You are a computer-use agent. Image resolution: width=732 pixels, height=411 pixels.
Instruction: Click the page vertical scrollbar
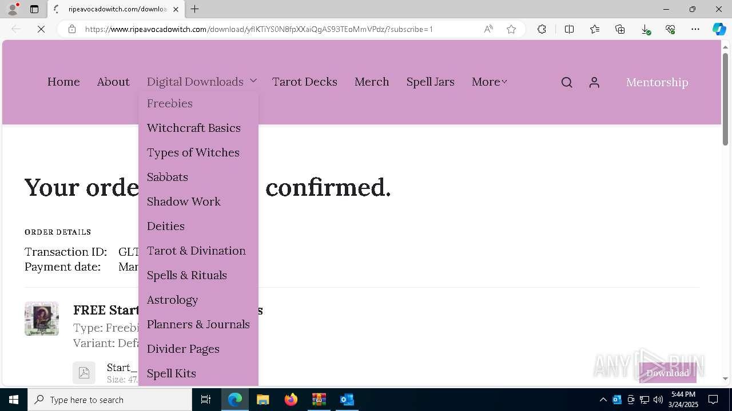click(x=725, y=99)
